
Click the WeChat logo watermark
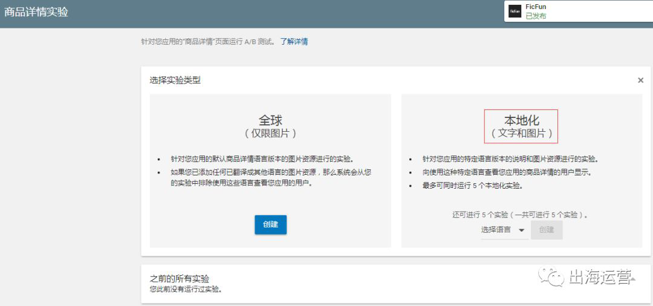pos(550,278)
